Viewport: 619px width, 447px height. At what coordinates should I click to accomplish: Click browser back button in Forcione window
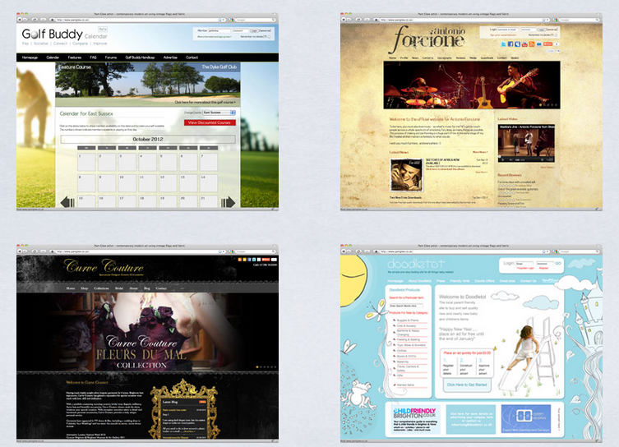point(344,20)
